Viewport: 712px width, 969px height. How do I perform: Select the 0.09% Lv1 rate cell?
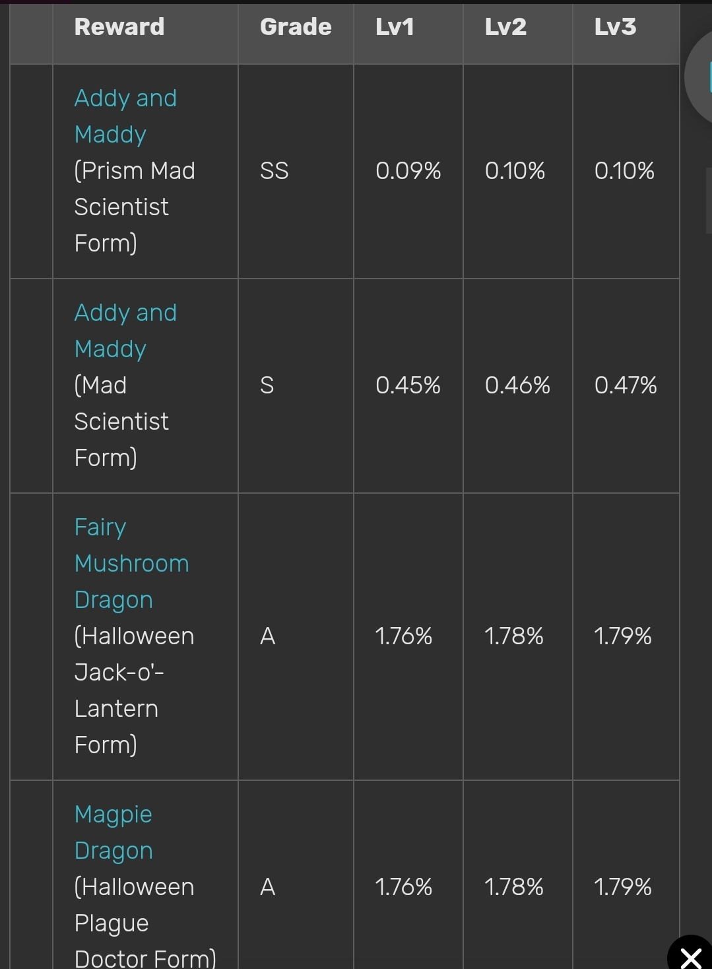(408, 171)
